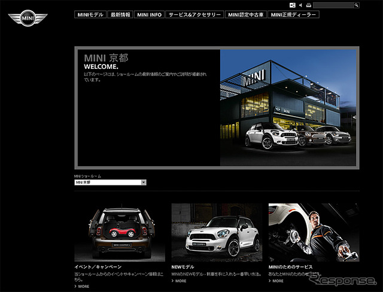Click the MINI winged logo
This screenshot has height=292, width=383.
coord(28,18)
